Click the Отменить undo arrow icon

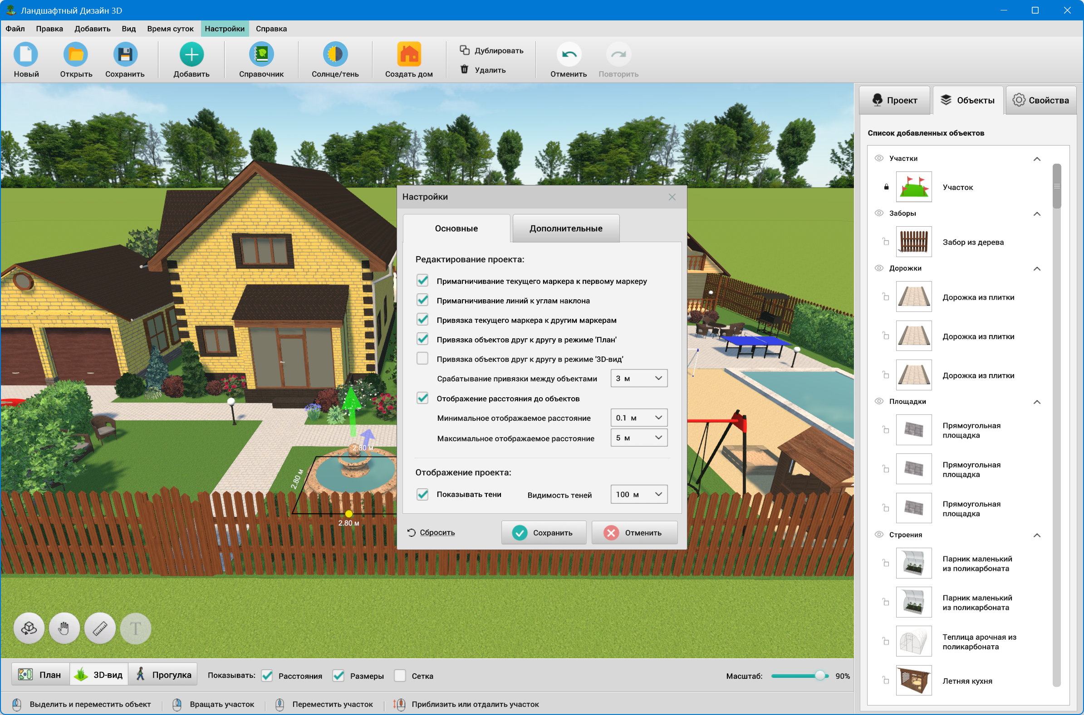point(569,55)
